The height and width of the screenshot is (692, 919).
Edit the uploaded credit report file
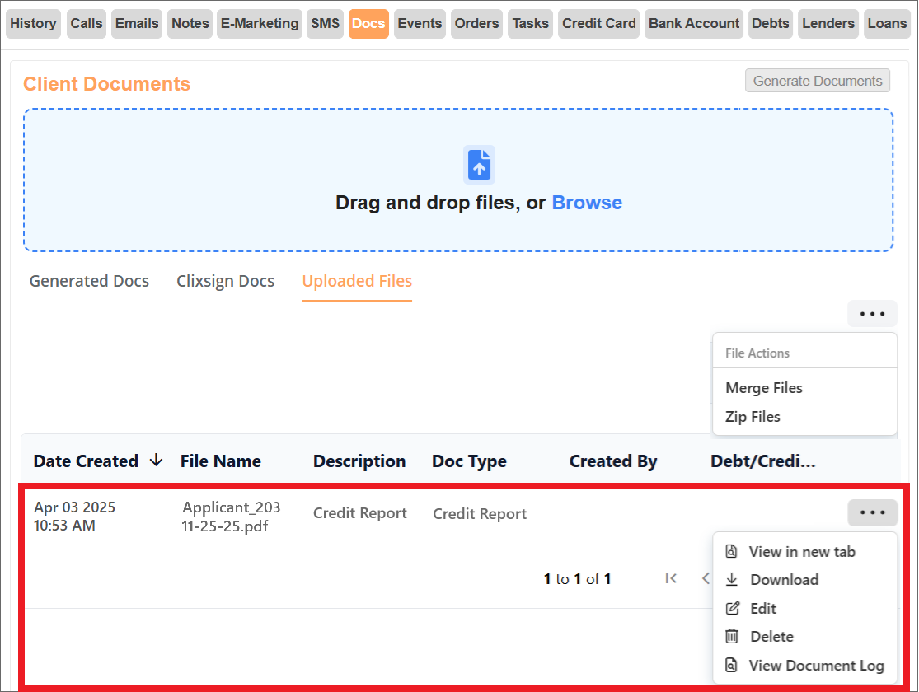point(760,608)
